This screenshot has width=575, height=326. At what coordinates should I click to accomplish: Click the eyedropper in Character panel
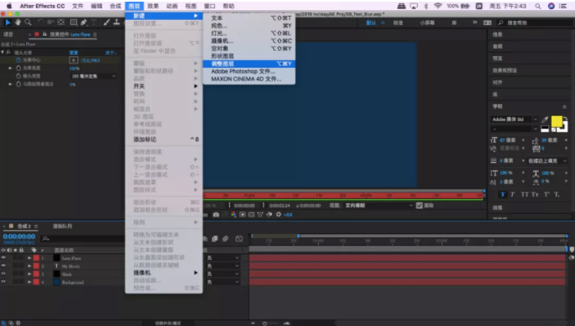(x=545, y=120)
